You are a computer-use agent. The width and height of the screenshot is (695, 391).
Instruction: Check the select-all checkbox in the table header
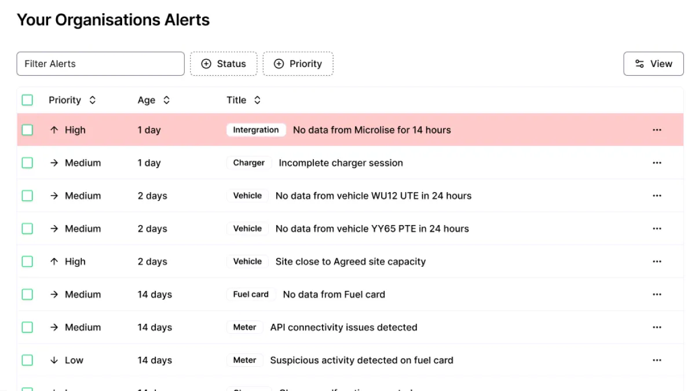tap(27, 99)
